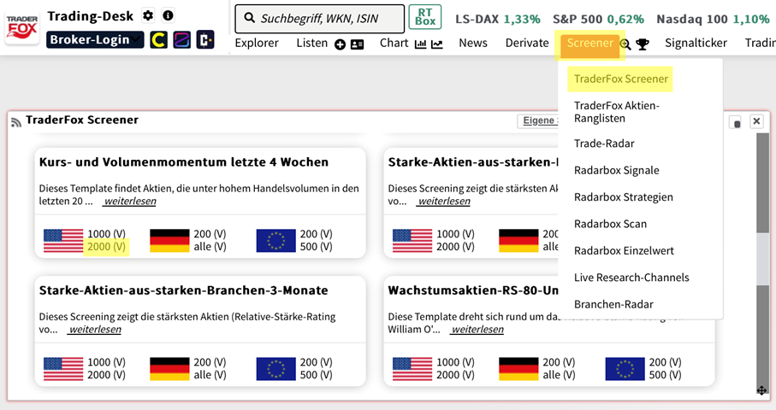Click the RSS feed icon in TraderFox Screener
Viewport: 776px width, 410px height.
[16, 121]
